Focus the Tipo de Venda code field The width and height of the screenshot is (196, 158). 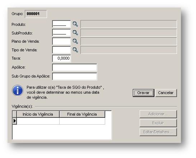coord(61,50)
